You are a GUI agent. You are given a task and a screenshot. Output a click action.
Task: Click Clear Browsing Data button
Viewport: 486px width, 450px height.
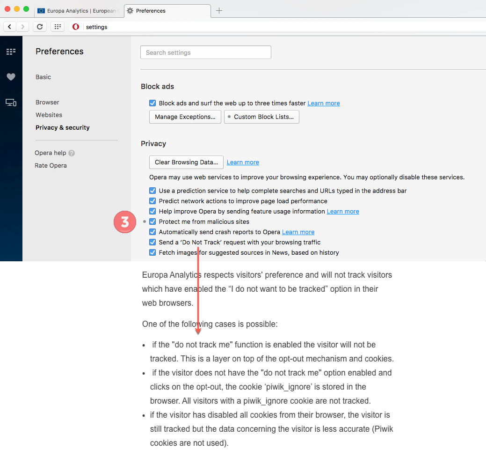186,162
